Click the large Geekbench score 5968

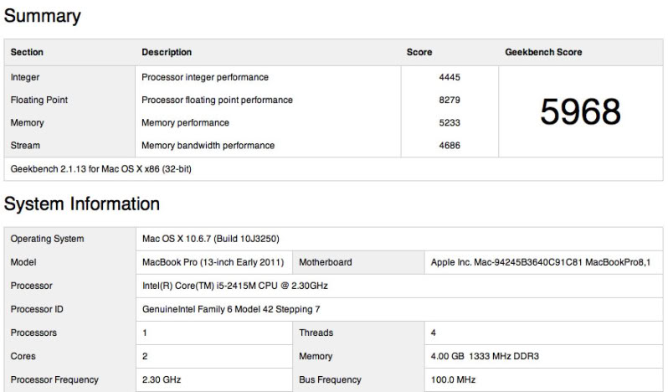(x=580, y=111)
